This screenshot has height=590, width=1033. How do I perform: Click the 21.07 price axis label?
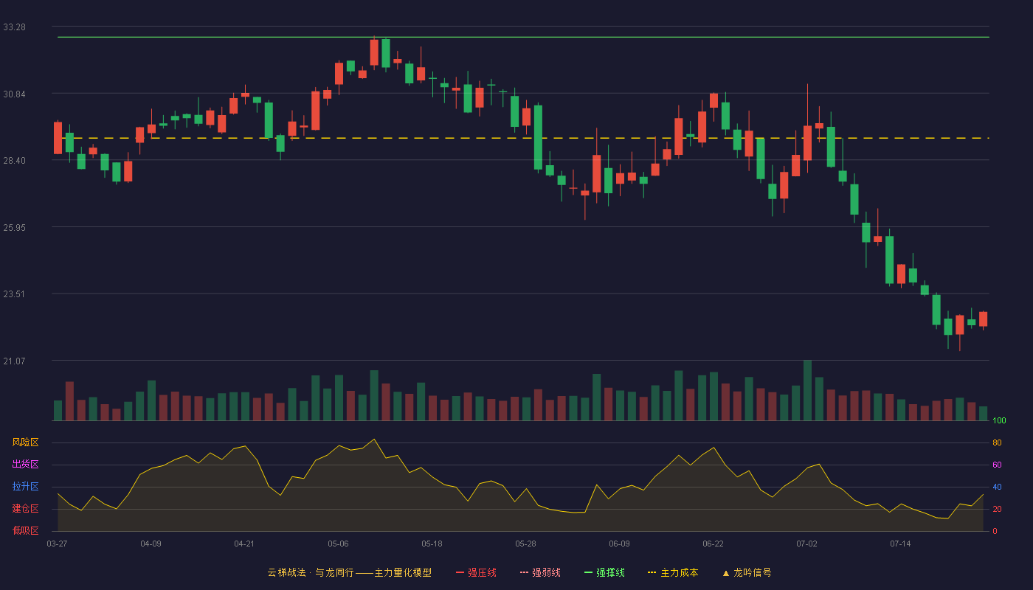(14, 361)
